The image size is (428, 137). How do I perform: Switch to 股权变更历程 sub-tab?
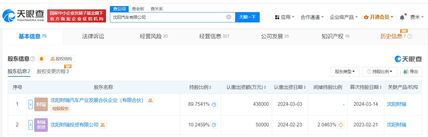(x=53, y=72)
